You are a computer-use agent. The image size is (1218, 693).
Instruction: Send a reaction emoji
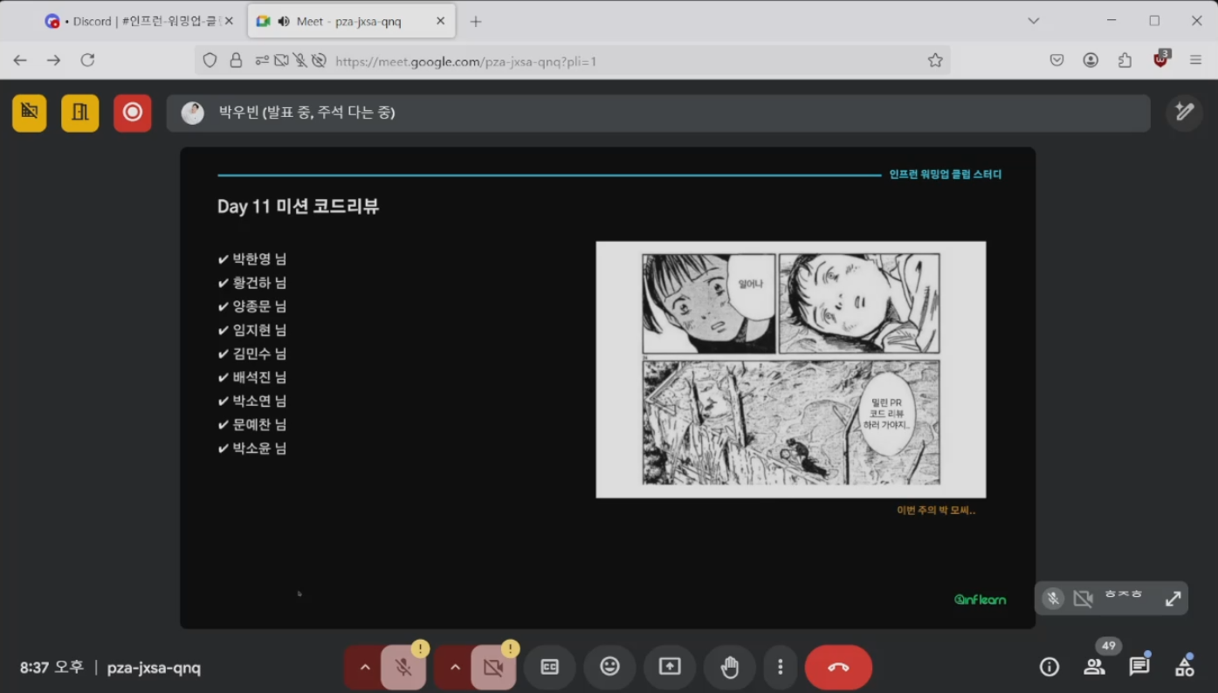point(609,668)
